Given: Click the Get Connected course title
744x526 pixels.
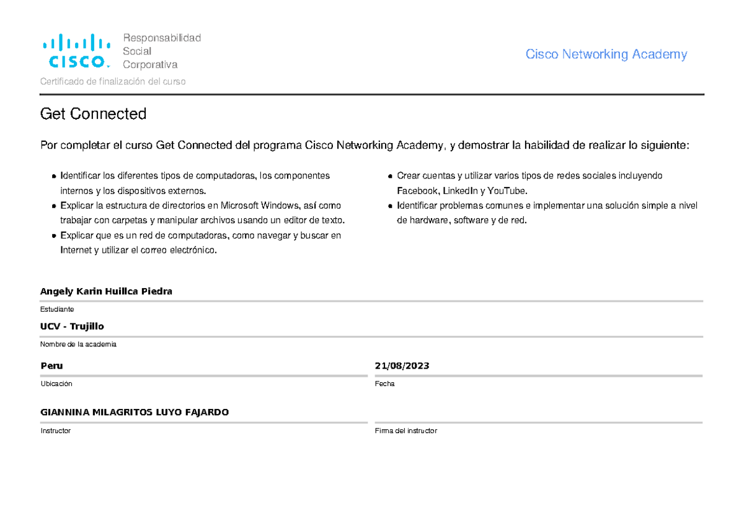Looking at the screenshot, I should tap(93, 114).
